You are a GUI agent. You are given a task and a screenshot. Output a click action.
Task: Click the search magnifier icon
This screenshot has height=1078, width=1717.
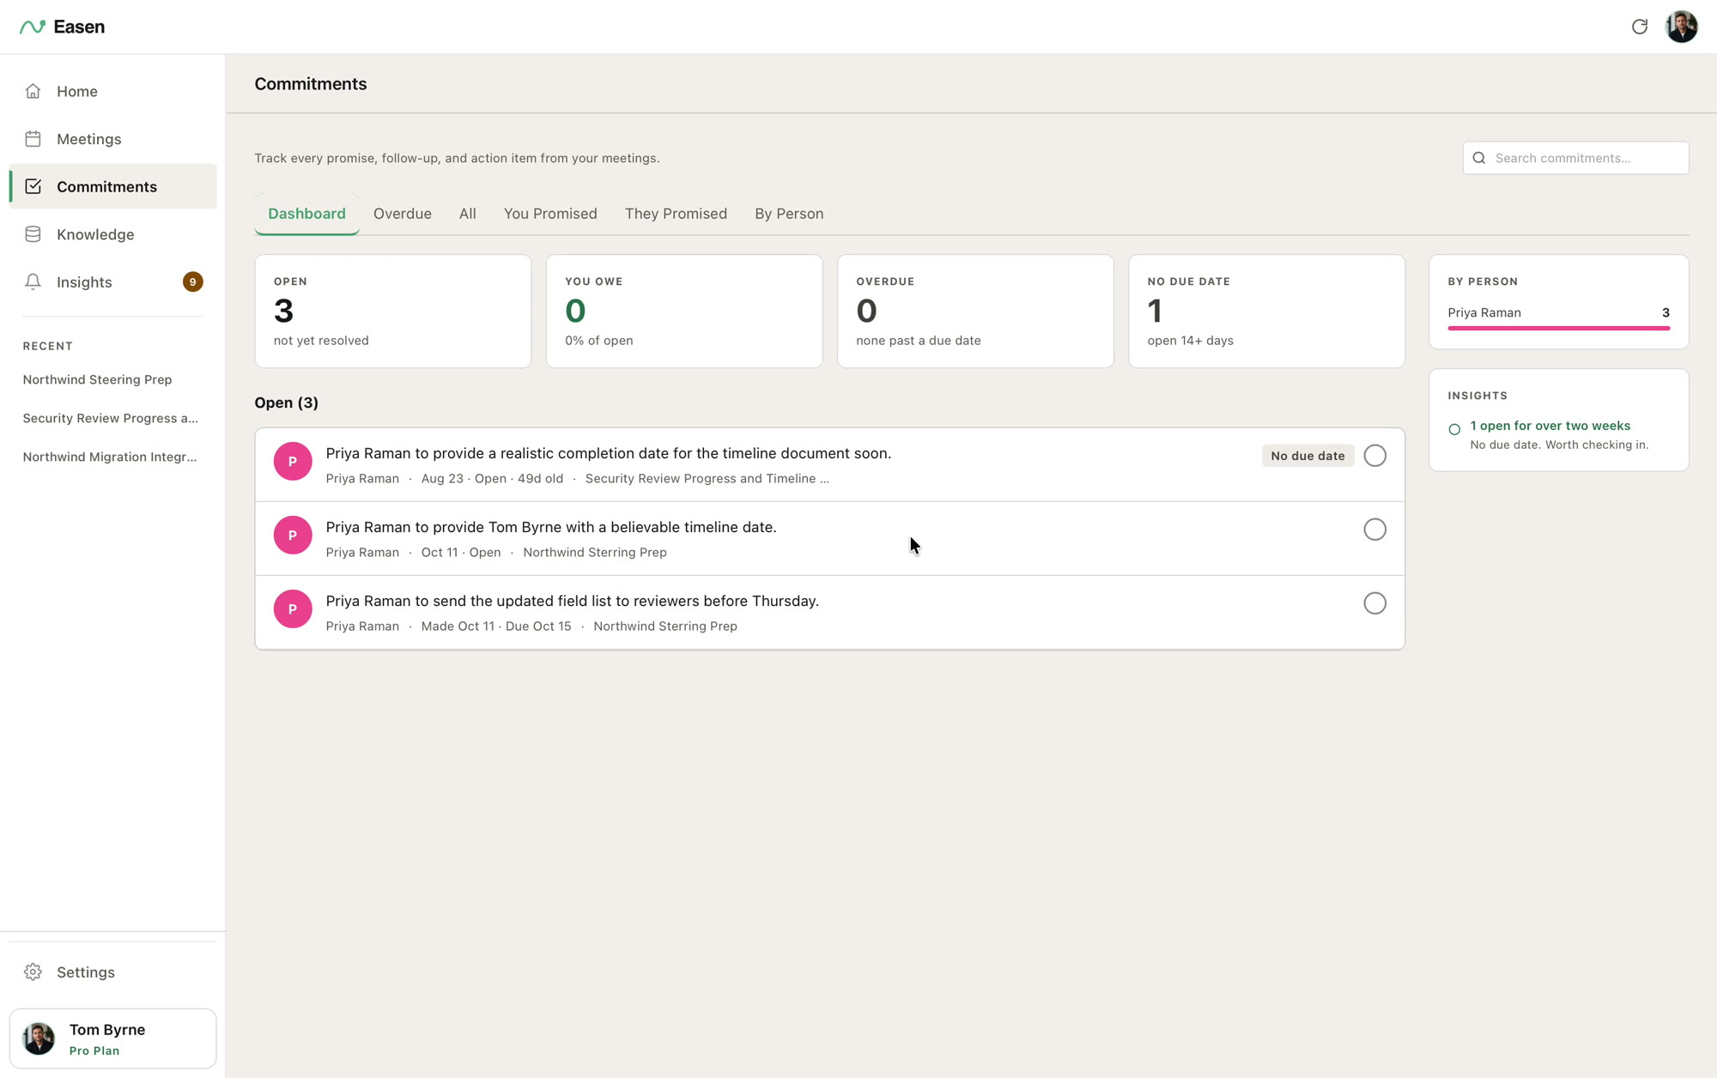point(1478,158)
